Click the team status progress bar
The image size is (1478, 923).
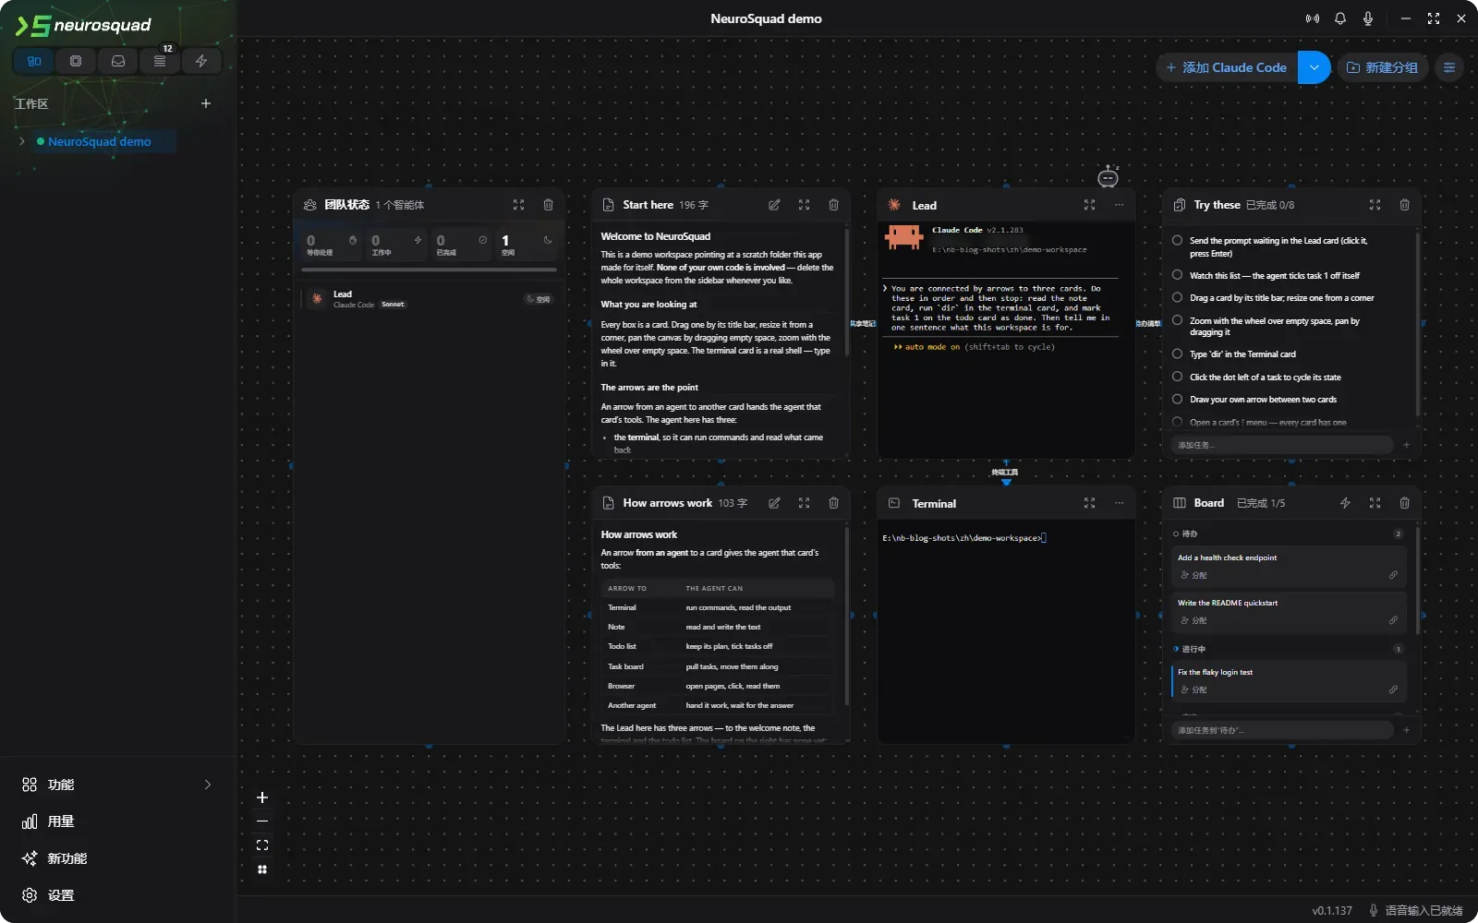coord(429,270)
